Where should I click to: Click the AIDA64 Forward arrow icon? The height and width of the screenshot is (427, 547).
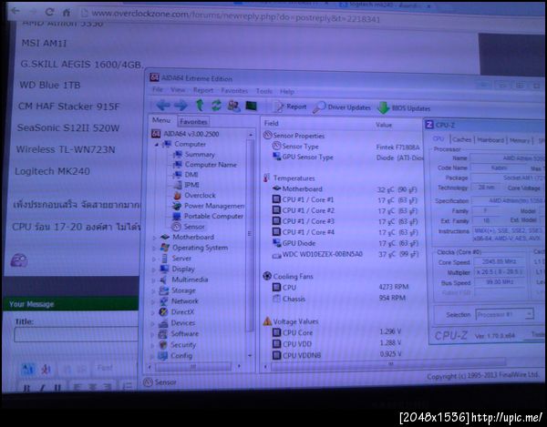181,105
